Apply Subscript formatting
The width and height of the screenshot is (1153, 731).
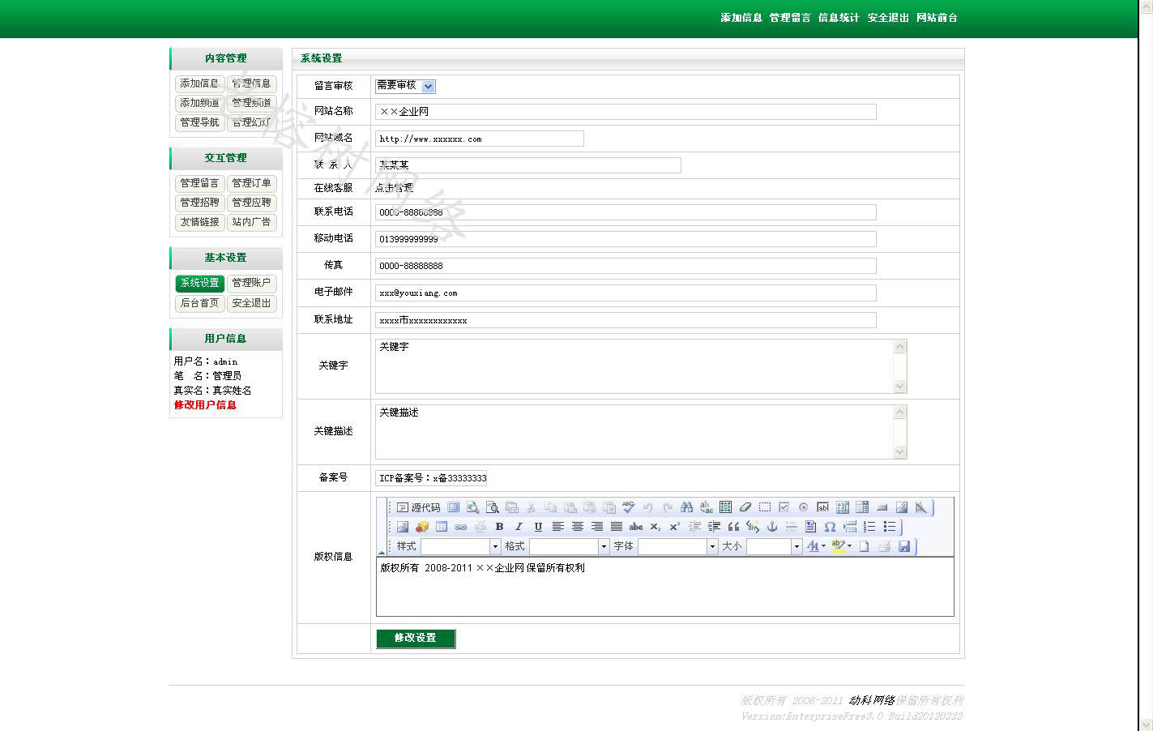pyautogui.click(x=656, y=527)
